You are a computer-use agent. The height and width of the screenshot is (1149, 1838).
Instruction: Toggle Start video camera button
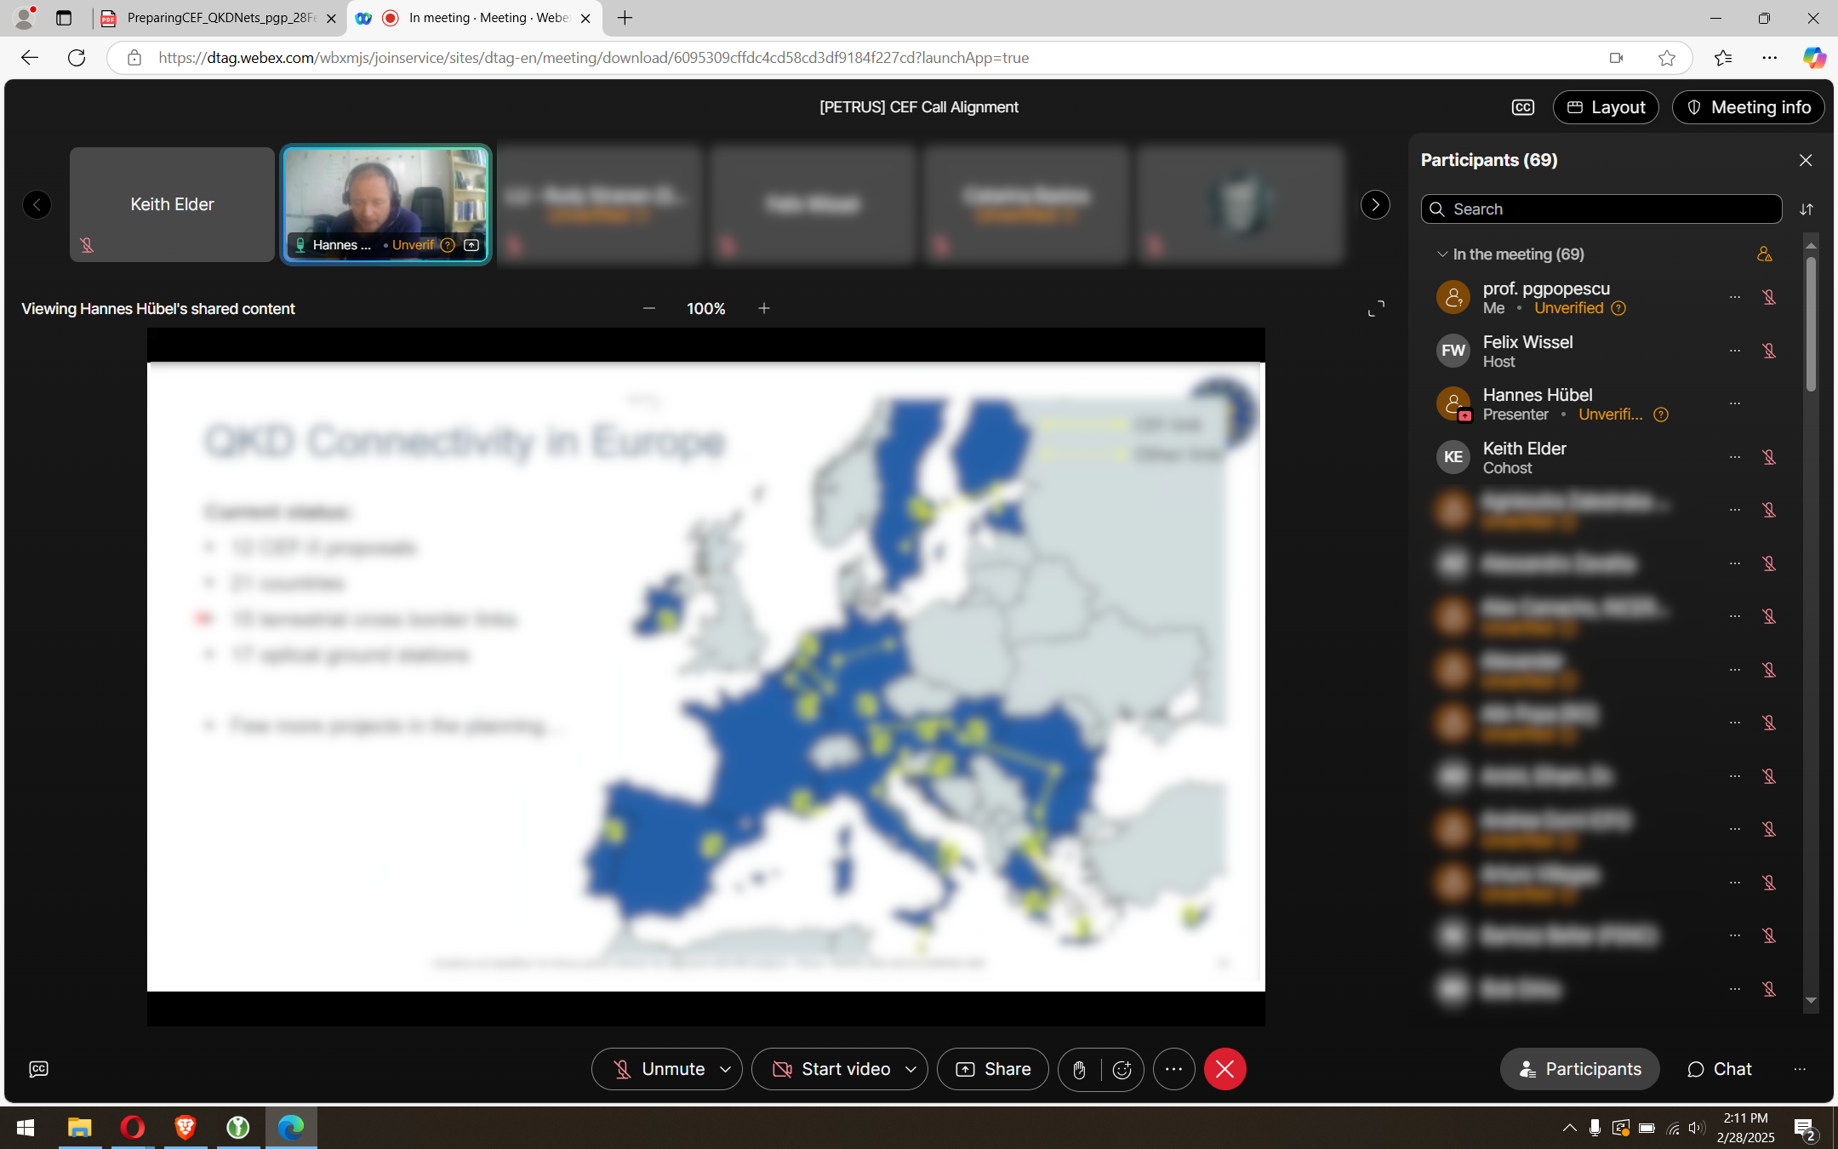[x=830, y=1069]
